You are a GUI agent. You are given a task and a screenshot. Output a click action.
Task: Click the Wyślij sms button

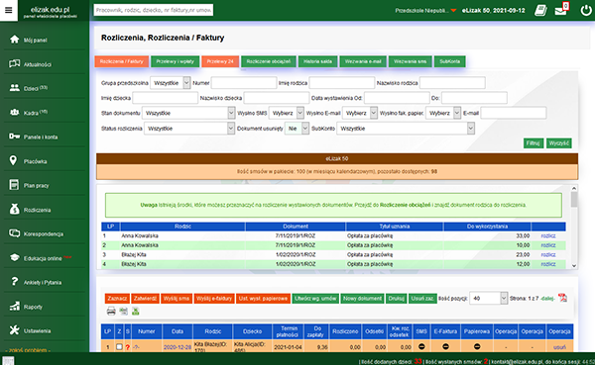pyautogui.click(x=177, y=299)
